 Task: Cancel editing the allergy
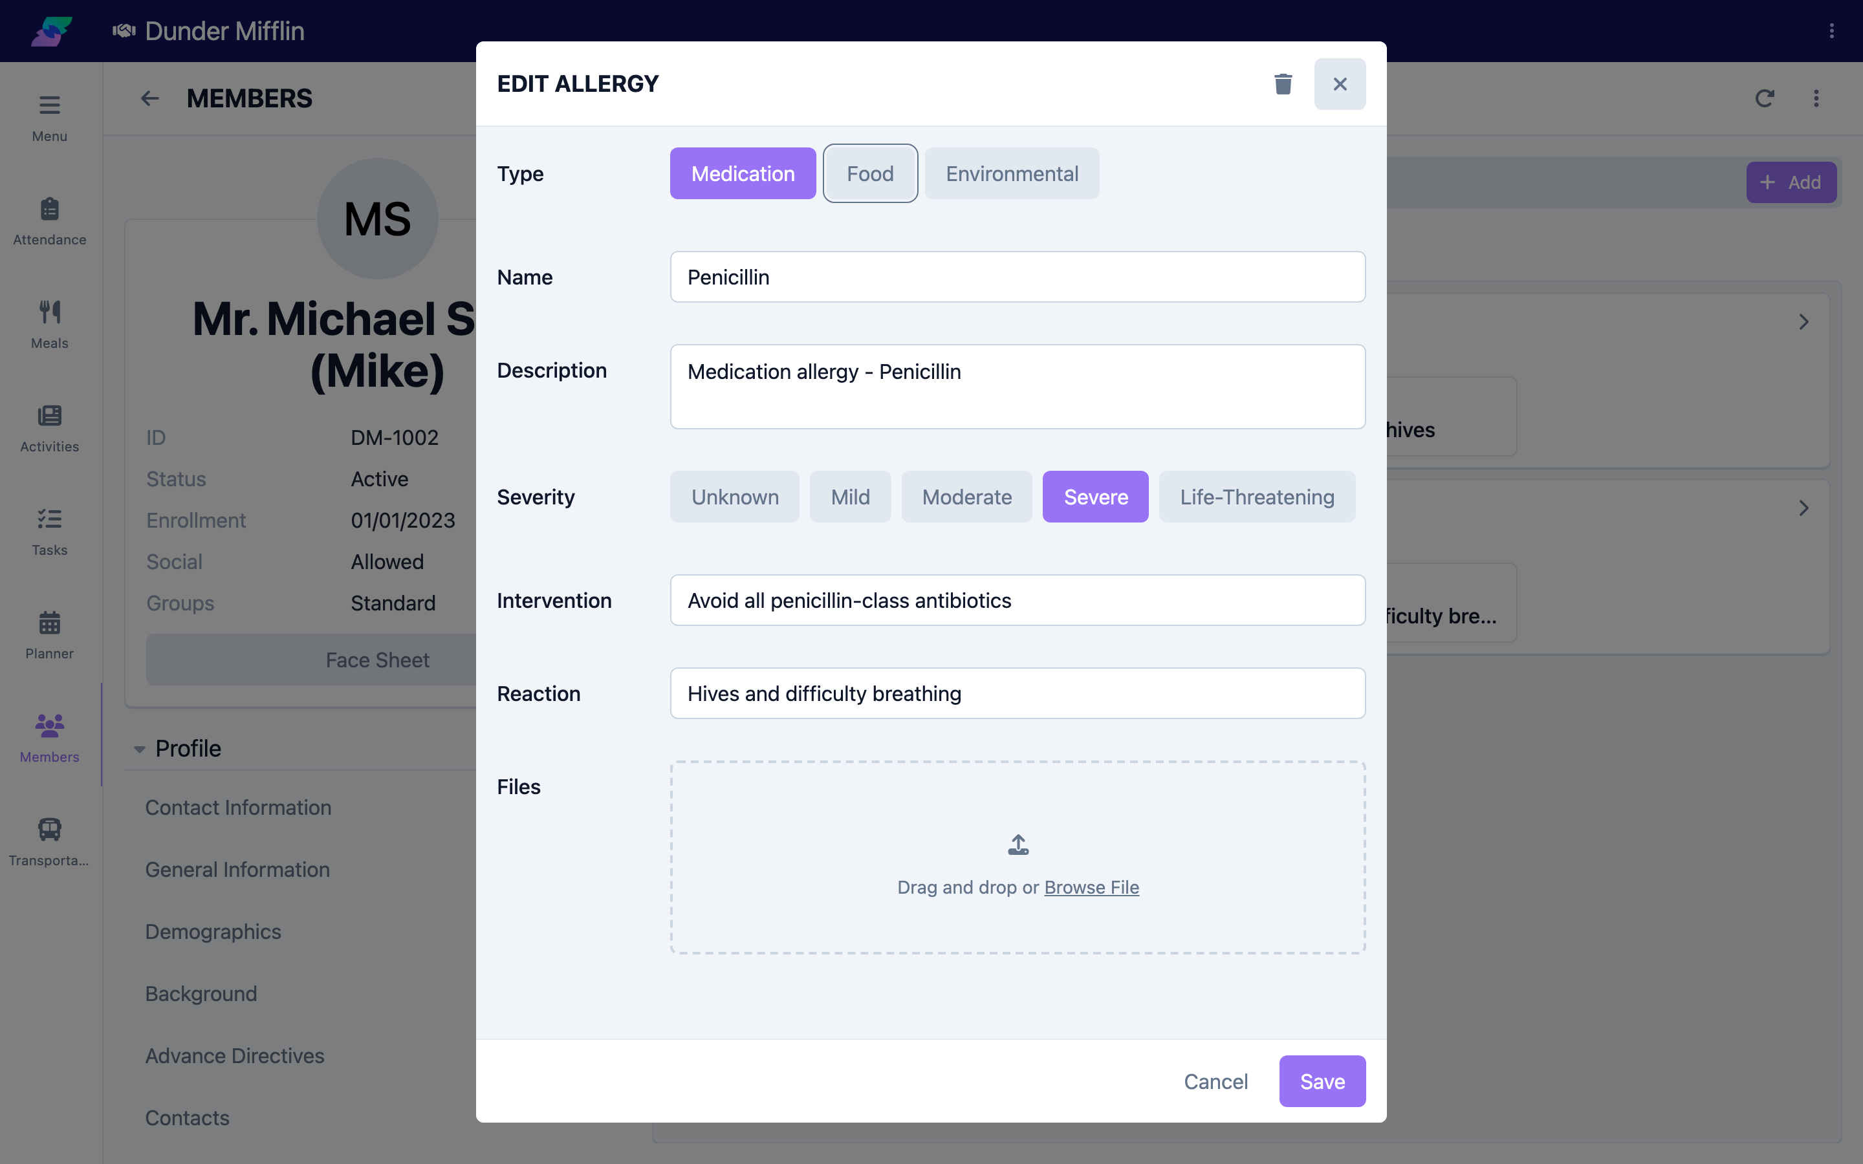[x=1215, y=1081]
